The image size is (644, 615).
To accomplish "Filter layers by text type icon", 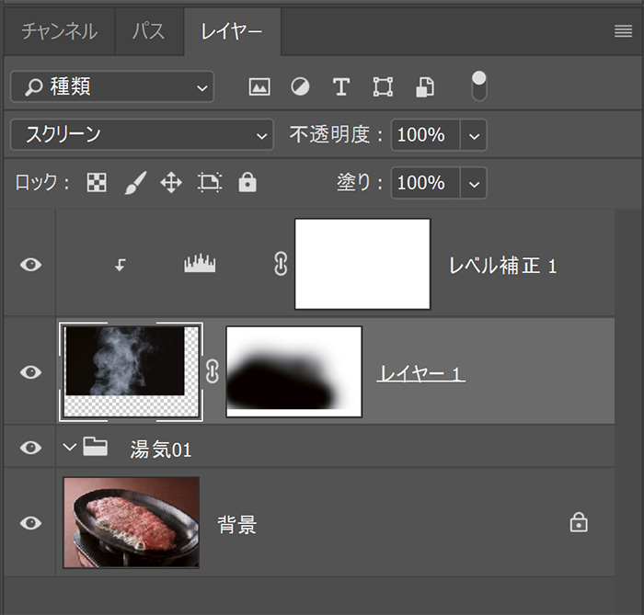I will (341, 87).
